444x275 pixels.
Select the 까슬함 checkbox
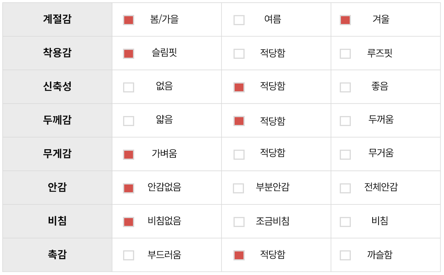[345, 255]
